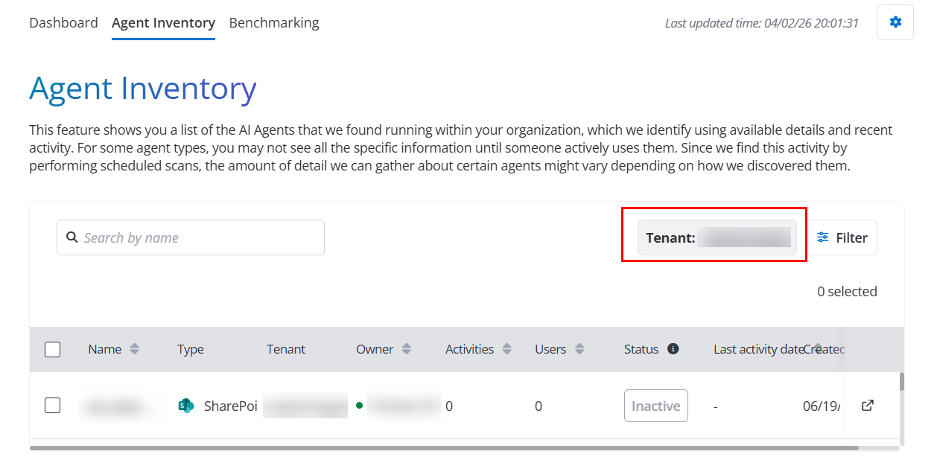Sort the Activities column
Screen dimensions: 934x466
point(507,349)
